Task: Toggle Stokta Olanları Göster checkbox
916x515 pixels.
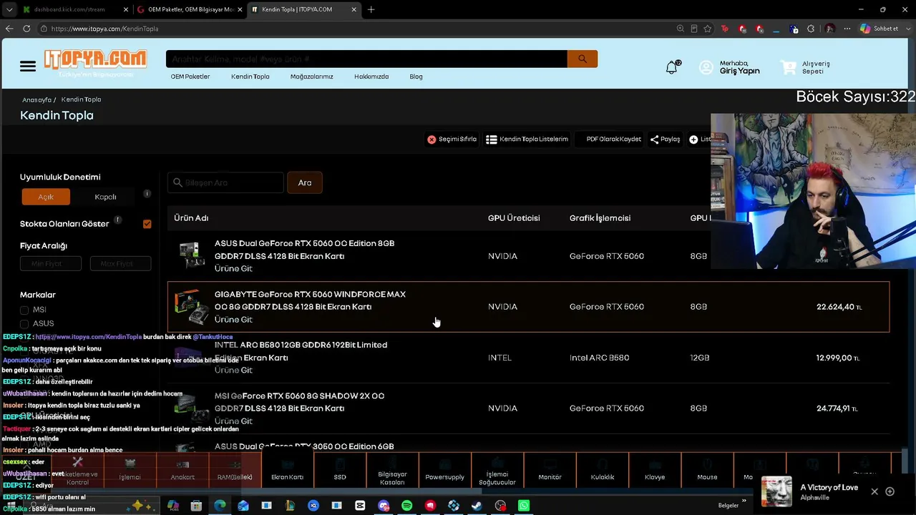Action: (x=147, y=224)
